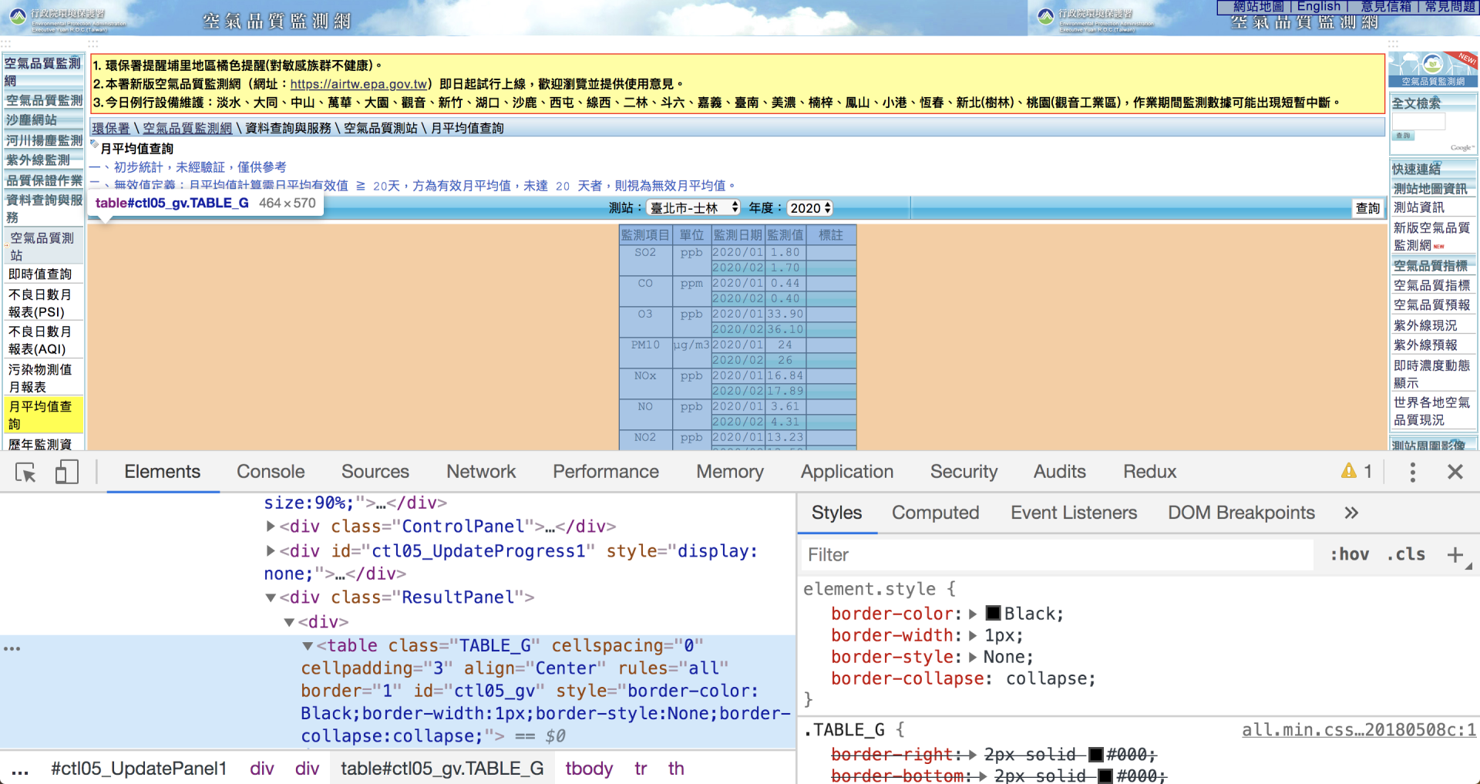Select tbody in DOM breadcrumb
The height and width of the screenshot is (784, 1480).
[x=589, y=769]
